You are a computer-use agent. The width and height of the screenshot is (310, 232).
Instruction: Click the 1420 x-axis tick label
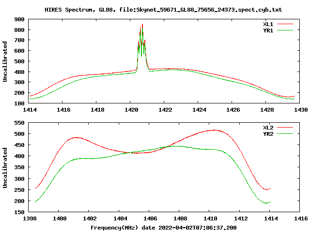click(131, 110)
